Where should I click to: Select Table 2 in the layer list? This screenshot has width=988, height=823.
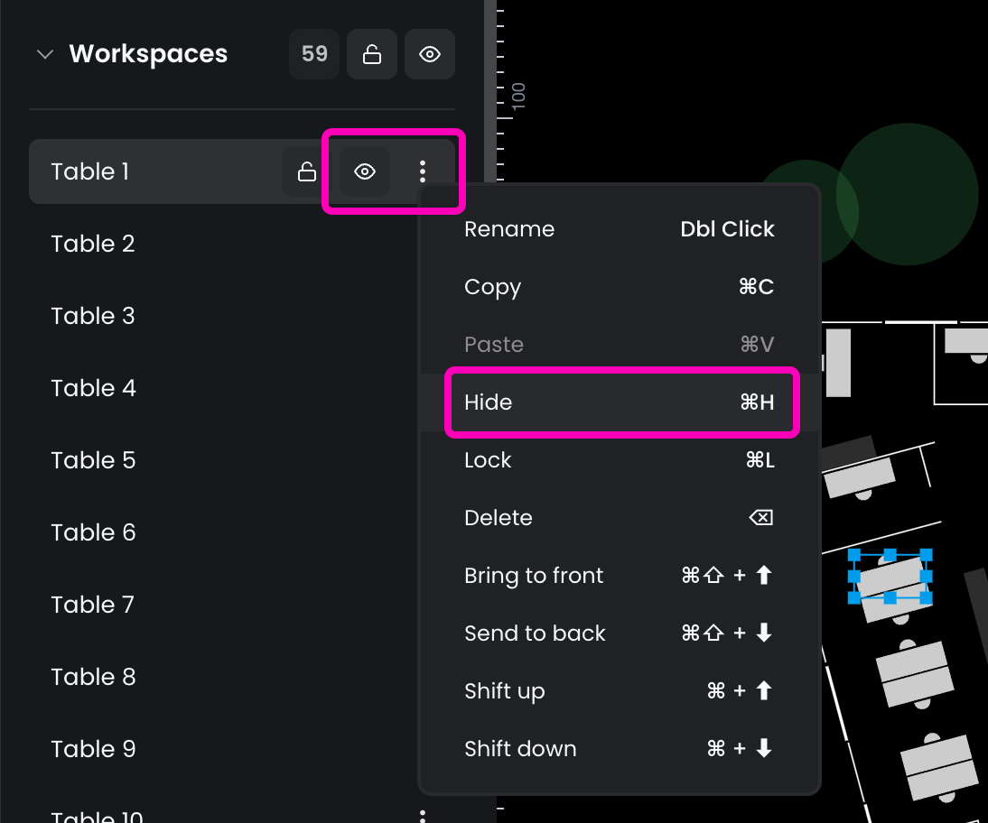94,244
